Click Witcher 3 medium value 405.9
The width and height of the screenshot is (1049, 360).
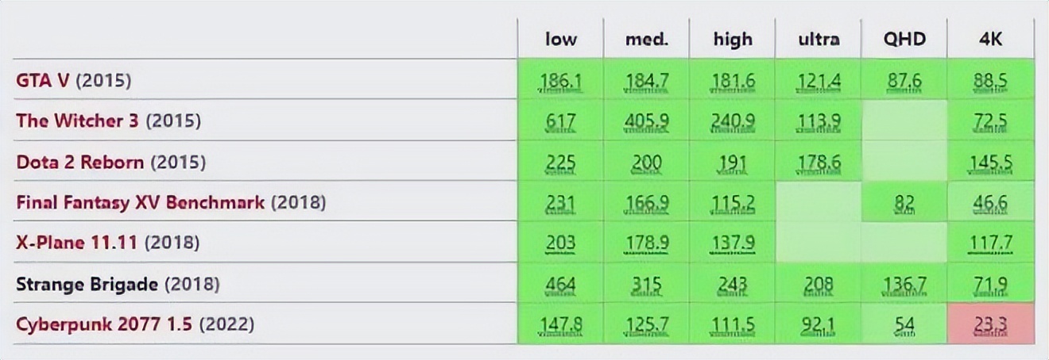[x=647, y=121]
